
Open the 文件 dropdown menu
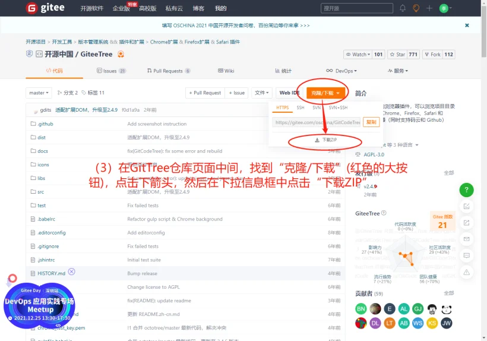tap(261, 93)
